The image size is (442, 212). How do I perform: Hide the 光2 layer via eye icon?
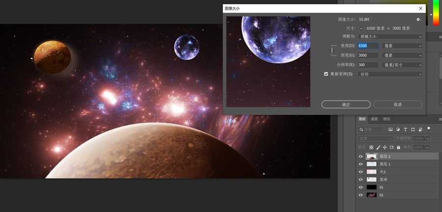[361, 171]
